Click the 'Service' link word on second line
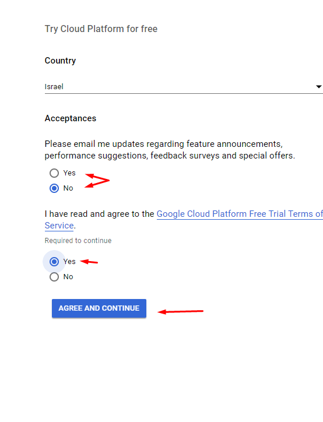The width and height of the screenshot is (323, 422). point(59,226)
